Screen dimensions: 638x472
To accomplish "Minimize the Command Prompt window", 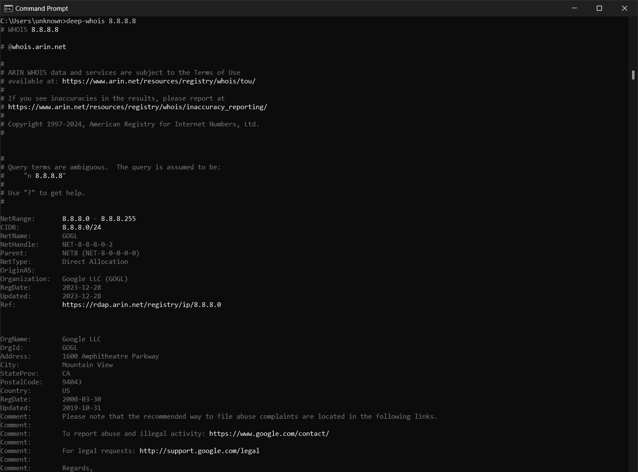I will coord(574,8).
